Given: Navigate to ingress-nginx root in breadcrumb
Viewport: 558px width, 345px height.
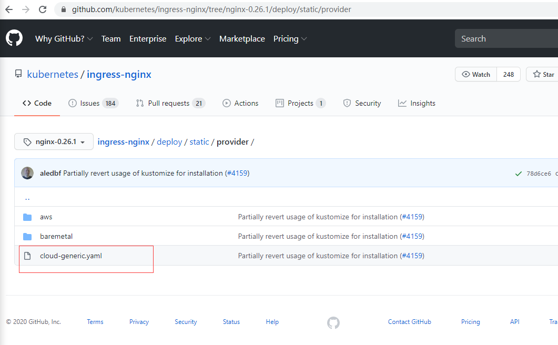Looking at the screenshot, I should pyautogui.click(x=124, y=142).
